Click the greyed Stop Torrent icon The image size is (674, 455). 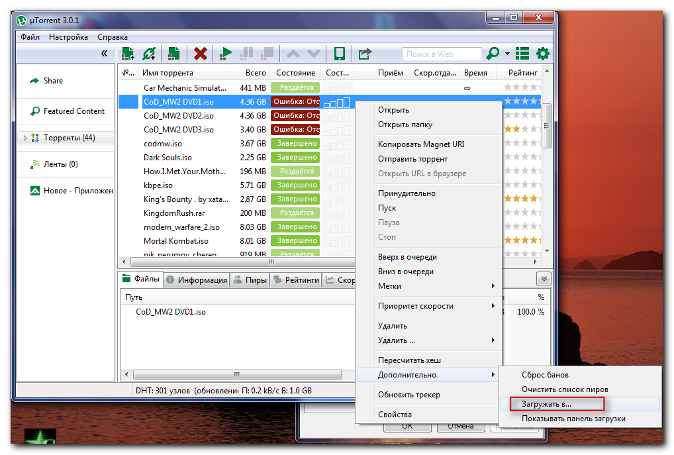coord(267,54)
